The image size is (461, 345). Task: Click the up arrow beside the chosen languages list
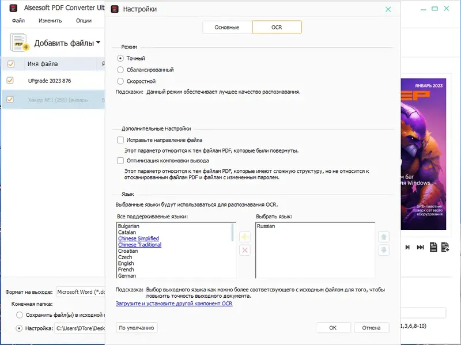[383, 237]
